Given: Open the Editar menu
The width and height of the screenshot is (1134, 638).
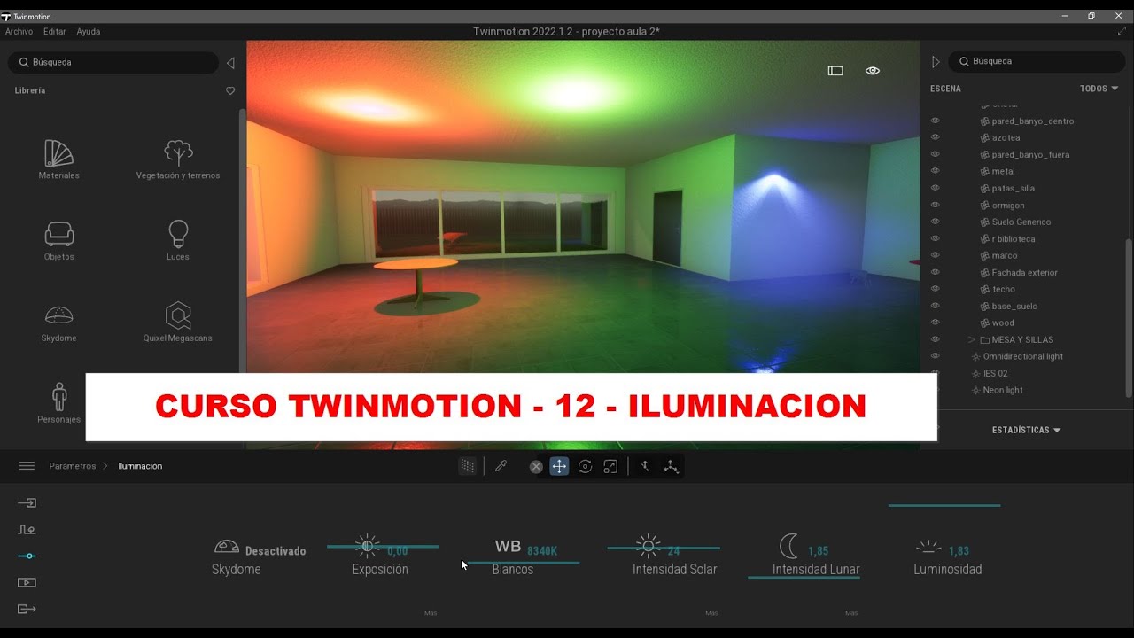Looking at the screenshot, I should click(x=55, y=32).
